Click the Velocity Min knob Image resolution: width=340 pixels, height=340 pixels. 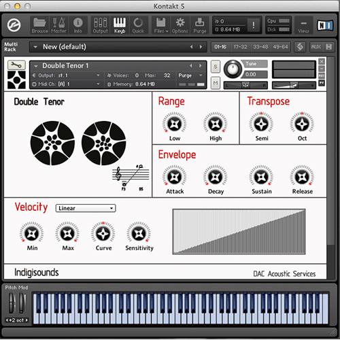32,233
